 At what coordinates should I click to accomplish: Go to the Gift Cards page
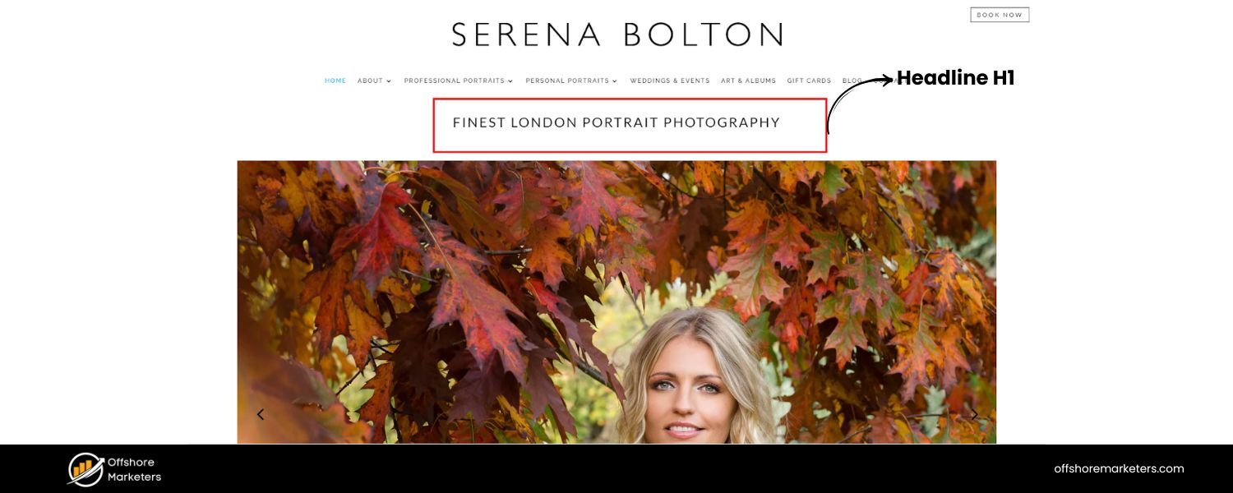pos(809,81)
